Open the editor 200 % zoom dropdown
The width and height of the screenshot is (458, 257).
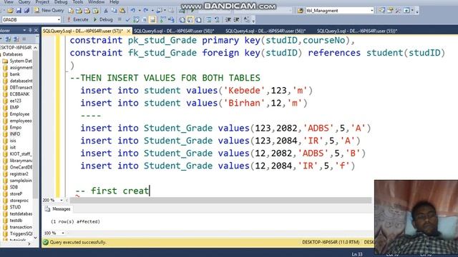click(62, 200)
